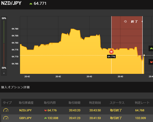The height and width of the screenshot is (122, 153).
Task: Click the bottom 50% sentiment label
Action: [4, 68]
